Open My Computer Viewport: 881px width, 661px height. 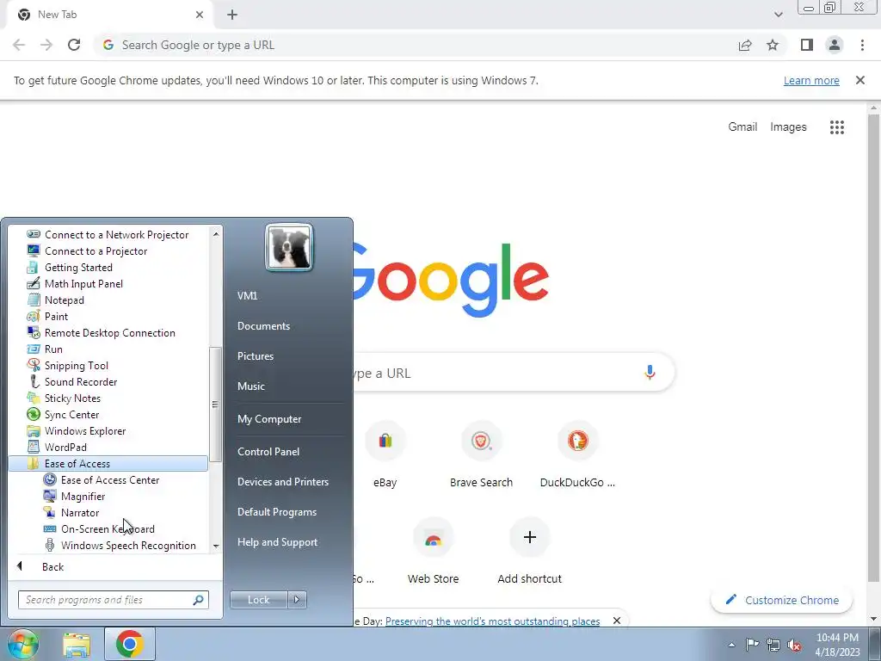coord(269,419)
